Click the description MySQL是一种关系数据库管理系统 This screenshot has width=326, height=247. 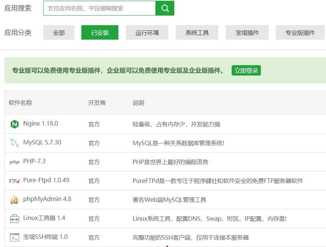click(178, 143)
